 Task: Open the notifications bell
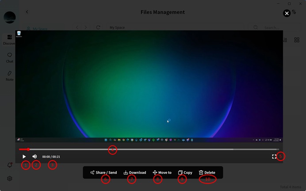pos(9,165)
